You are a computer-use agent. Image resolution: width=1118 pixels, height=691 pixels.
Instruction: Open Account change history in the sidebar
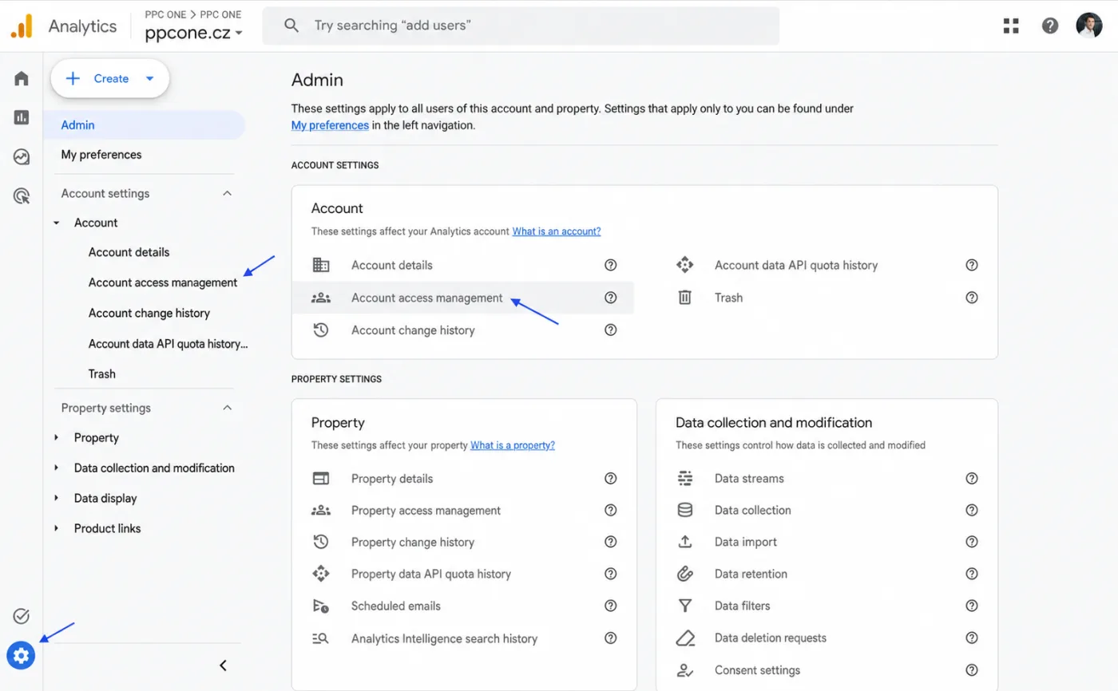[x=149, y=313]
